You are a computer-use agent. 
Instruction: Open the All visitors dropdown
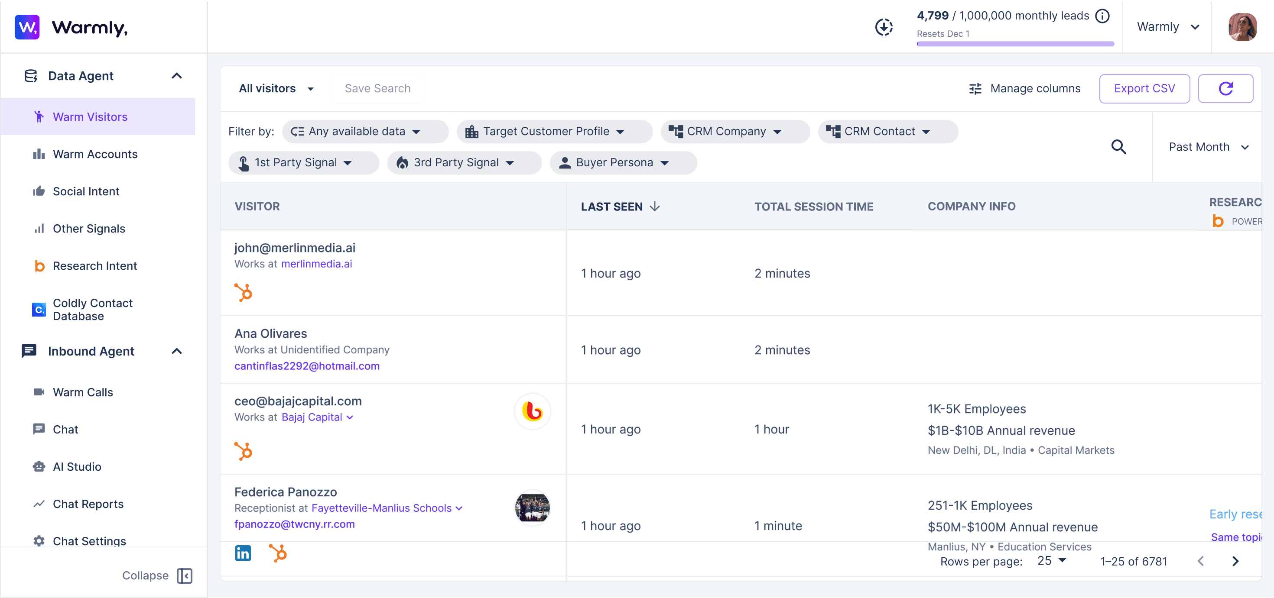(276, 88)
